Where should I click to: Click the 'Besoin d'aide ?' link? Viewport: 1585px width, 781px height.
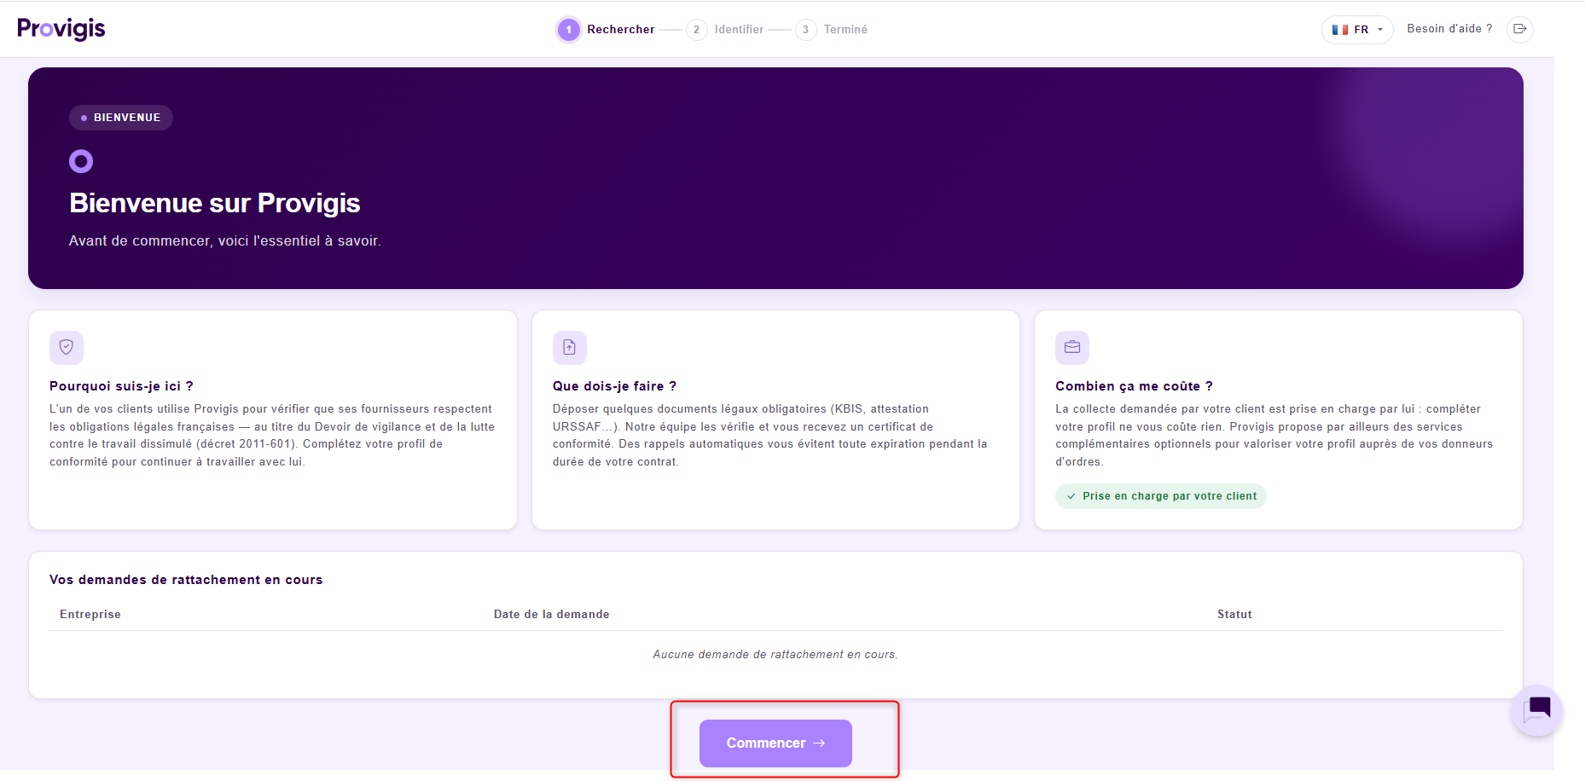point(1449,29)
